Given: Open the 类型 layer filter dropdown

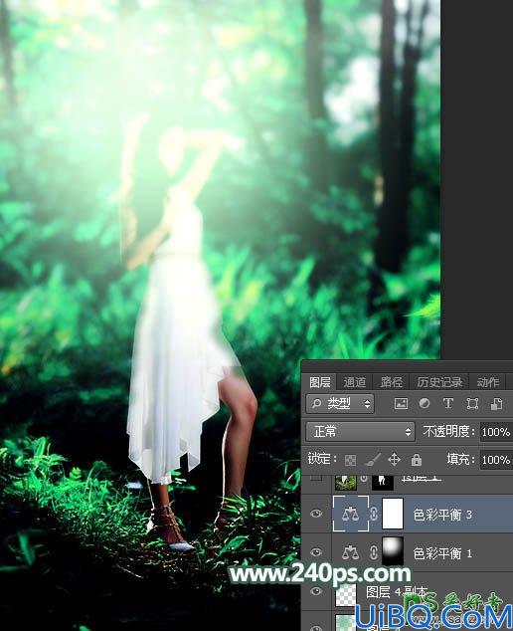Looking at the screenshot, I should click(x=340, y=404).
